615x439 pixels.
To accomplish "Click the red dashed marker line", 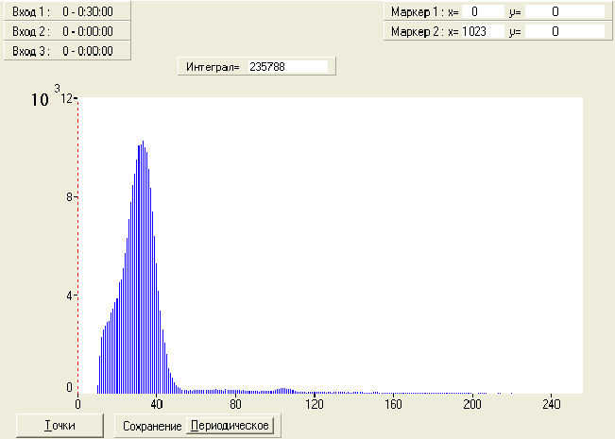I will (x=77, y=245).
